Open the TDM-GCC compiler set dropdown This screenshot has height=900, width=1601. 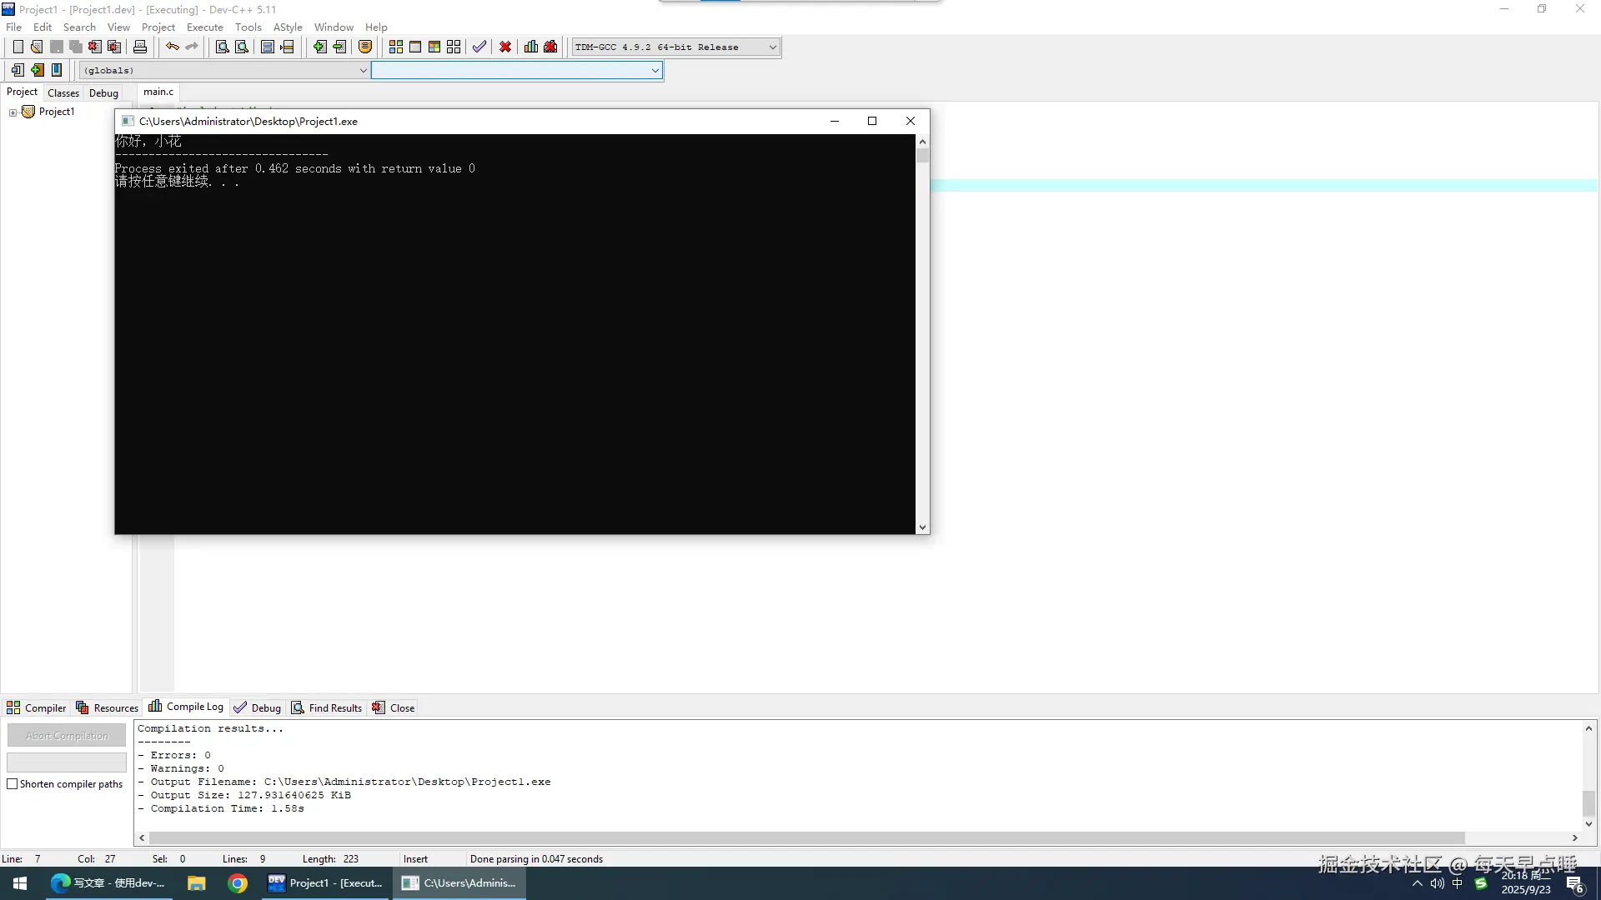click(x=772, y=47)
